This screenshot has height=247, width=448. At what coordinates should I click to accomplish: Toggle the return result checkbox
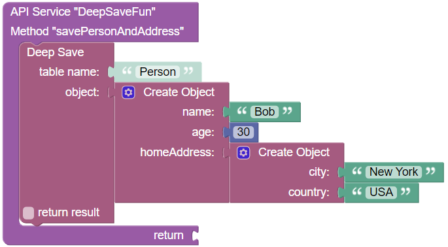[28, 213]
